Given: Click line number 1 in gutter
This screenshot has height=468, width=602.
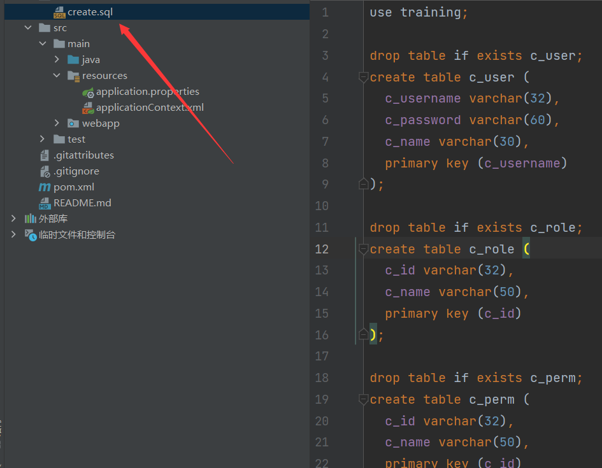Looking at the screenshot, I should pos(325,13).
